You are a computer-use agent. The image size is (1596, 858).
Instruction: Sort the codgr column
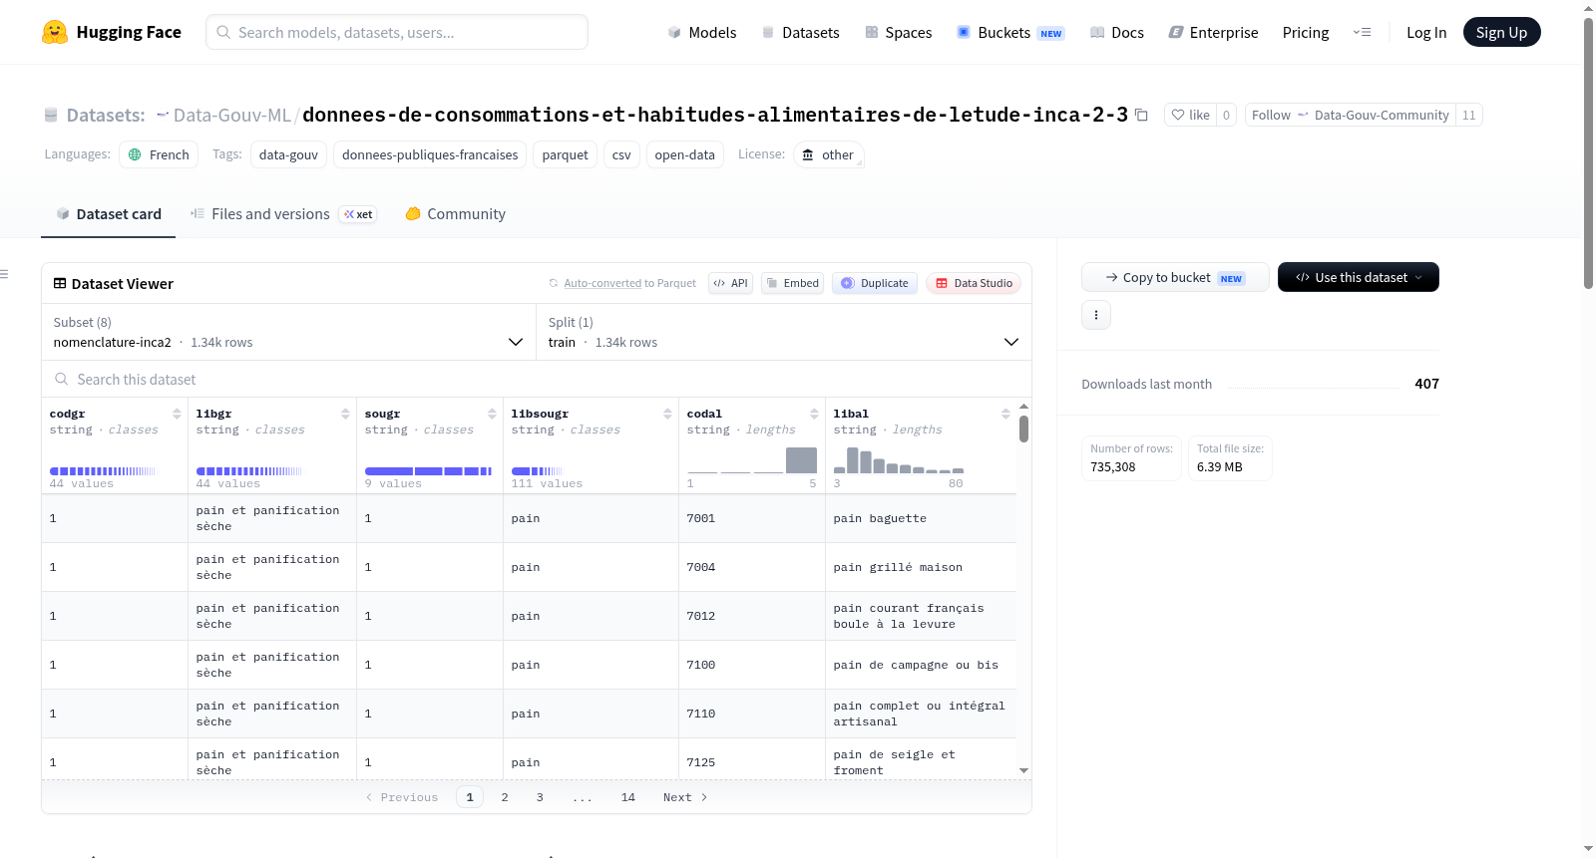[177, 414]
